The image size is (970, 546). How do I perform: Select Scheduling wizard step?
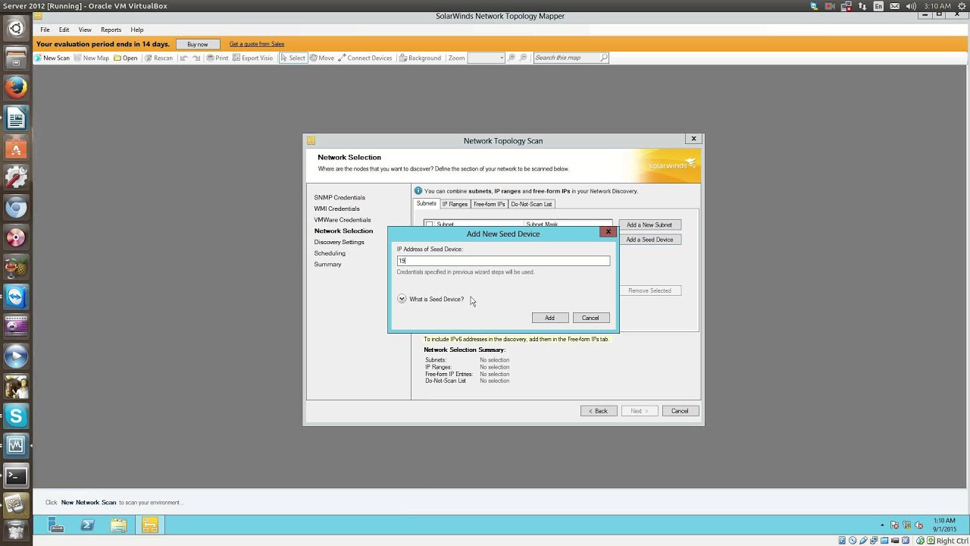tap(330, 253)
